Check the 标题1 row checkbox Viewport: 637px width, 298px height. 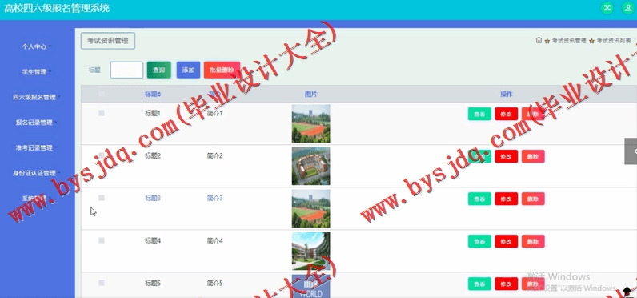point(102,113)
